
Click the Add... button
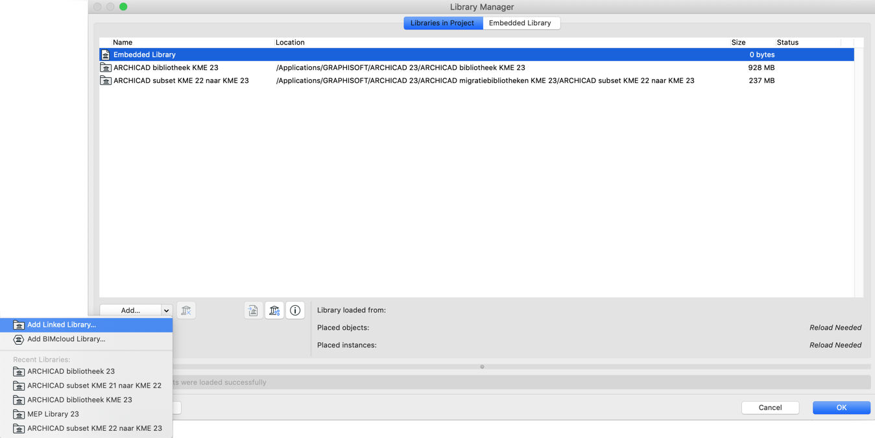(130, 310)
